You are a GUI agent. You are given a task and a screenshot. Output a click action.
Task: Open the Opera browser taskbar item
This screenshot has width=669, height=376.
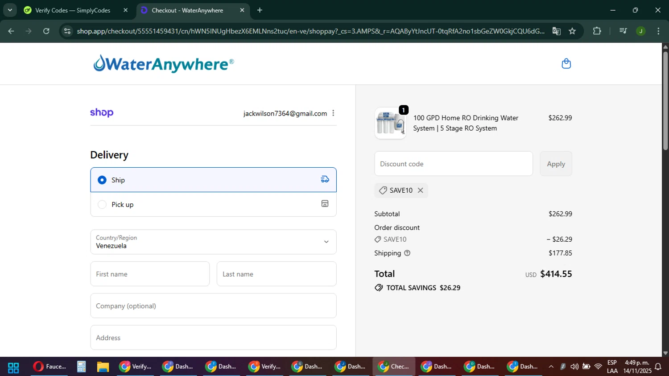click(49, 367)
